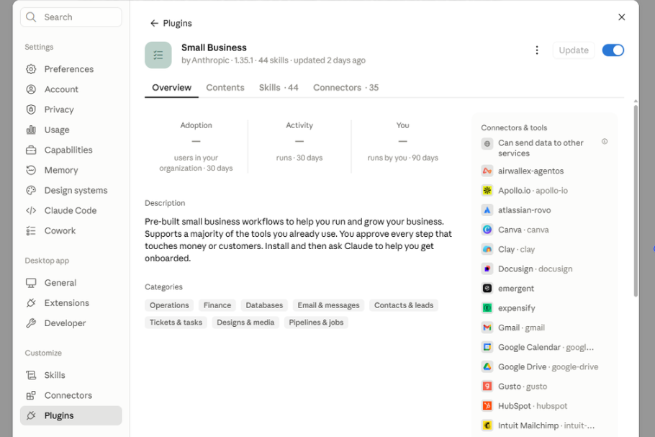The image size is (655, 437).
Task: Click the Intuit Mailchimp connector icon
Action: (487, 425)
